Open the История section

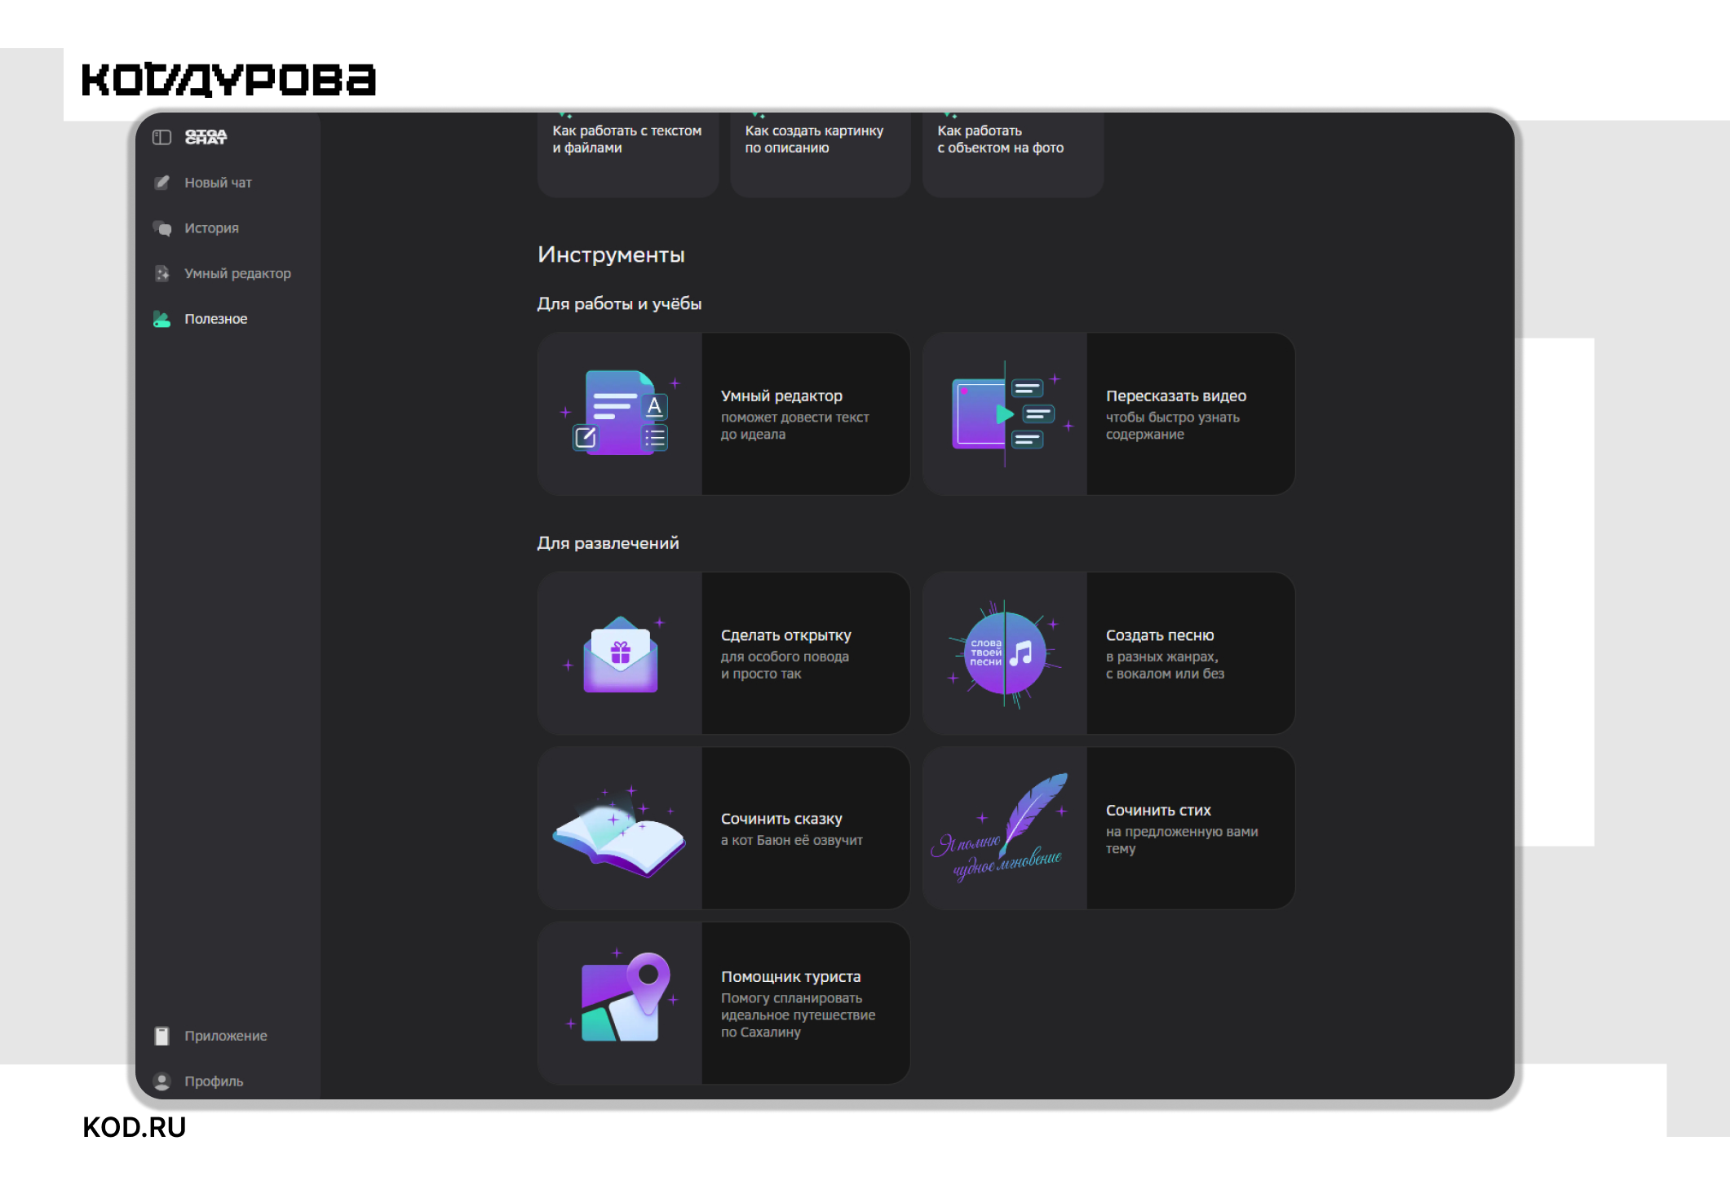click(211, 228)
